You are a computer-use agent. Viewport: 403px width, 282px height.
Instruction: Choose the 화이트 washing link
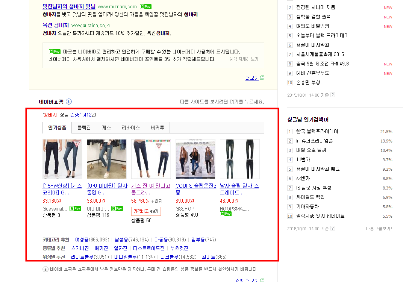pyautogui.click(x=209, y=257)
